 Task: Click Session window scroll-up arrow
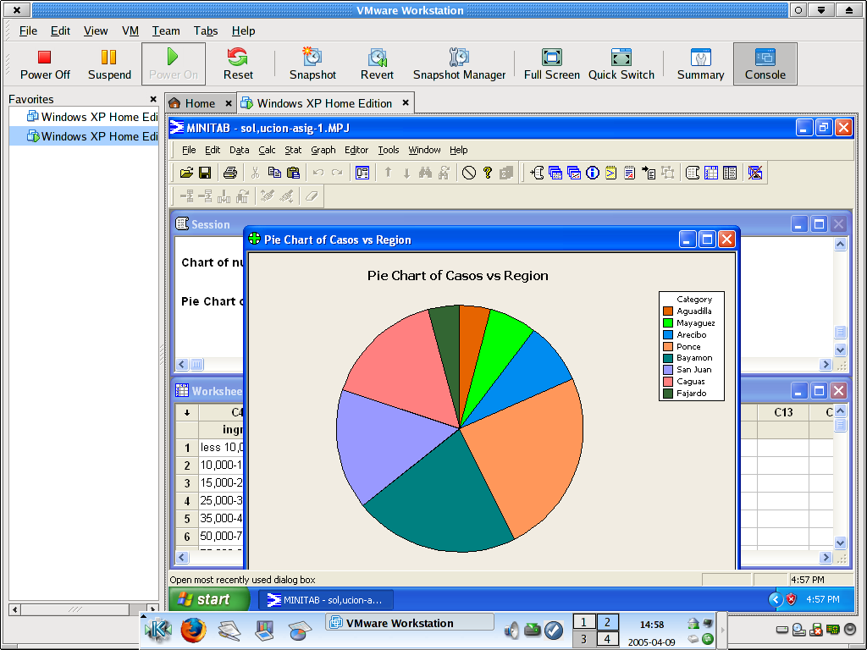click(x=840, y=245)
